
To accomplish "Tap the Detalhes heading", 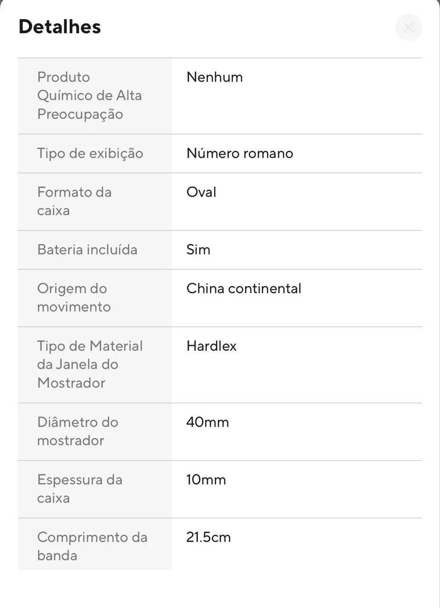I will click(x=60, y=27).
